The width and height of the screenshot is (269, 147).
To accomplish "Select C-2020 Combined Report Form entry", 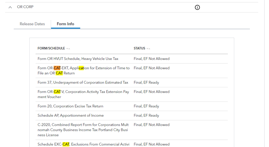I will point(83,130).
